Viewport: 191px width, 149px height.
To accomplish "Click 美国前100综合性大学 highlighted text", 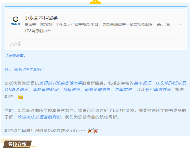I will point(61,83).
